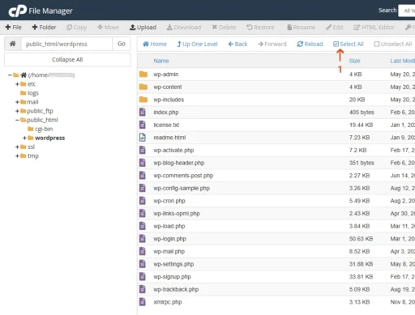Click the license.txt file icon
This screenshot has width=415, height=315.
143,125
